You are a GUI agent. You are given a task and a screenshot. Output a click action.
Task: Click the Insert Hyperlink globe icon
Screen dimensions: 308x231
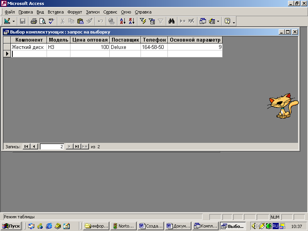112,21
